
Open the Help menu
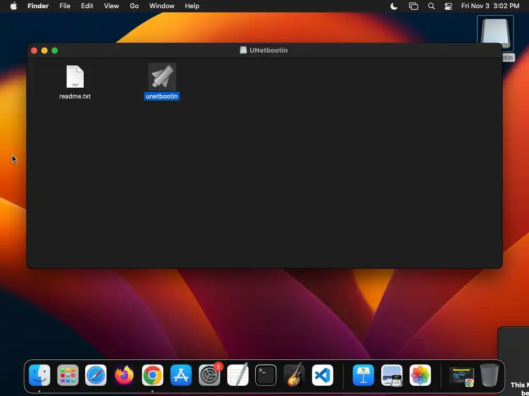coord(192,6)
